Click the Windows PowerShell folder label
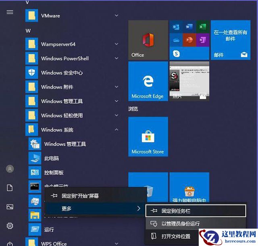The height and width of the screenshot is (246, 258). (65, 58)
